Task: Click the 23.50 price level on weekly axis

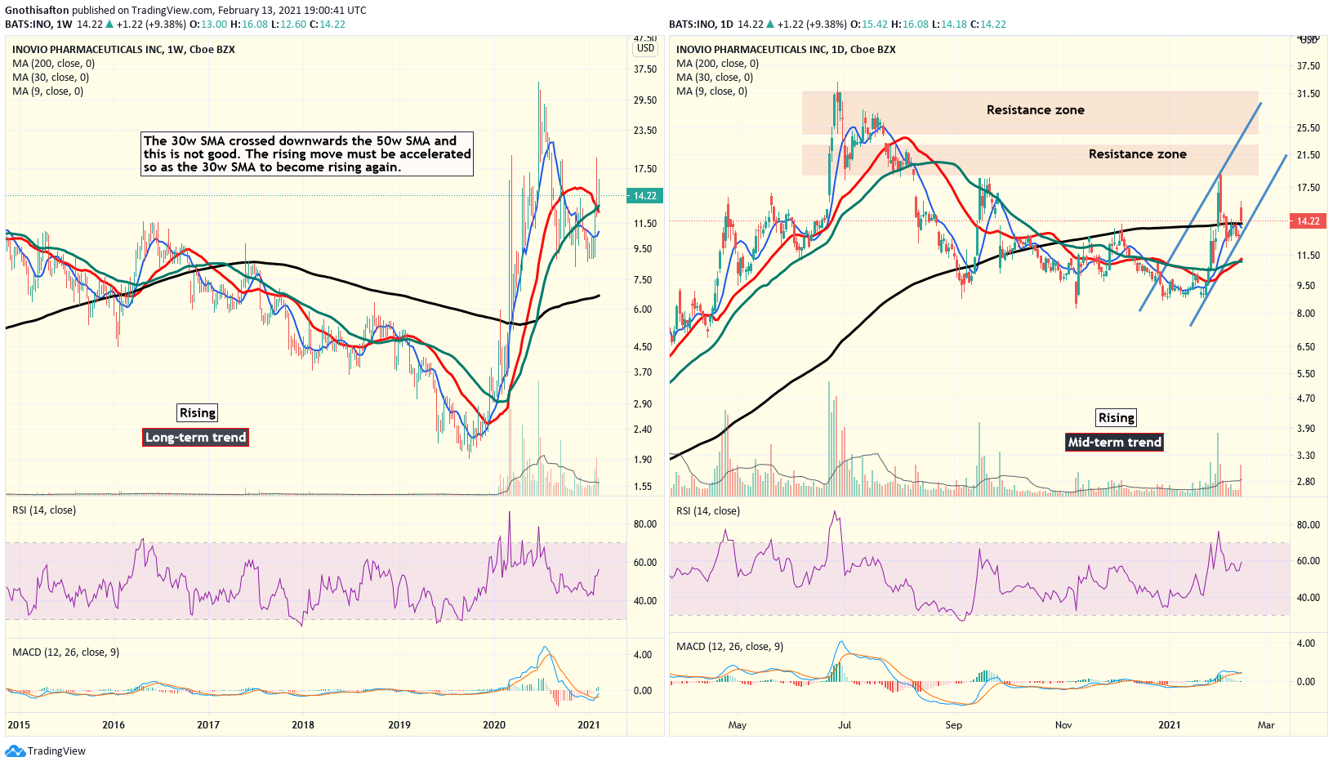Action: (645, 131)
